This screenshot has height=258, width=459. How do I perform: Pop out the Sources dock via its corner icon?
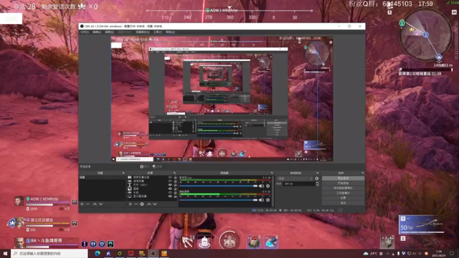(x=174, y=173)
